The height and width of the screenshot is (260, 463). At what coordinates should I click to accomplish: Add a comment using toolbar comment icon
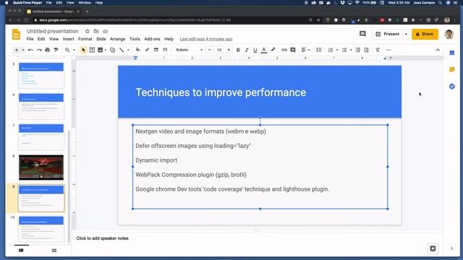pyautogui.click(x=293, y=50)
